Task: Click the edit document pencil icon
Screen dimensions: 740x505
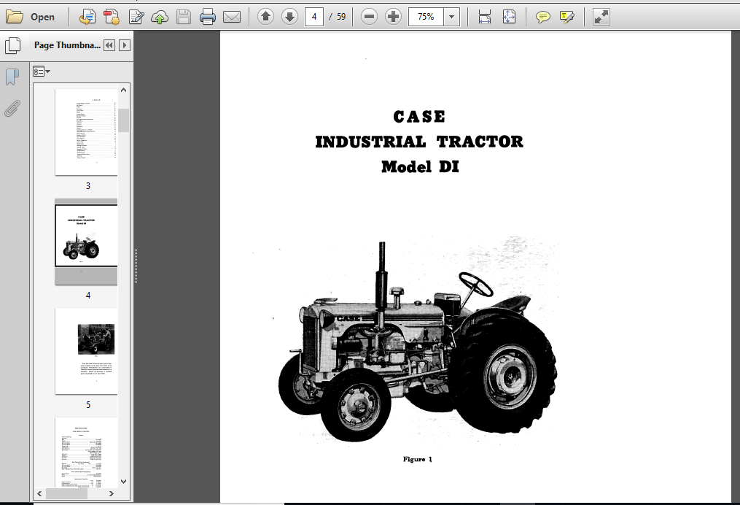Action: coord(136,17)
